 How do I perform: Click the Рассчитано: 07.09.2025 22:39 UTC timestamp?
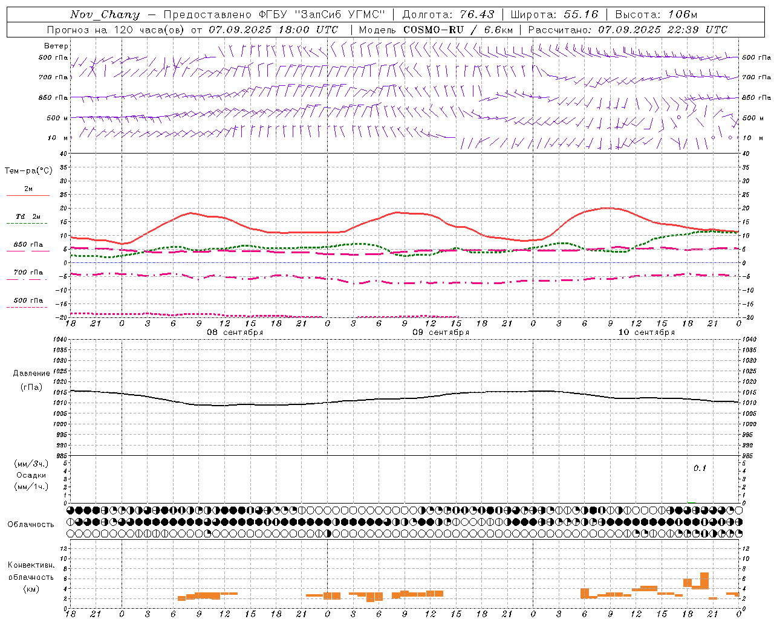point(628,30)
